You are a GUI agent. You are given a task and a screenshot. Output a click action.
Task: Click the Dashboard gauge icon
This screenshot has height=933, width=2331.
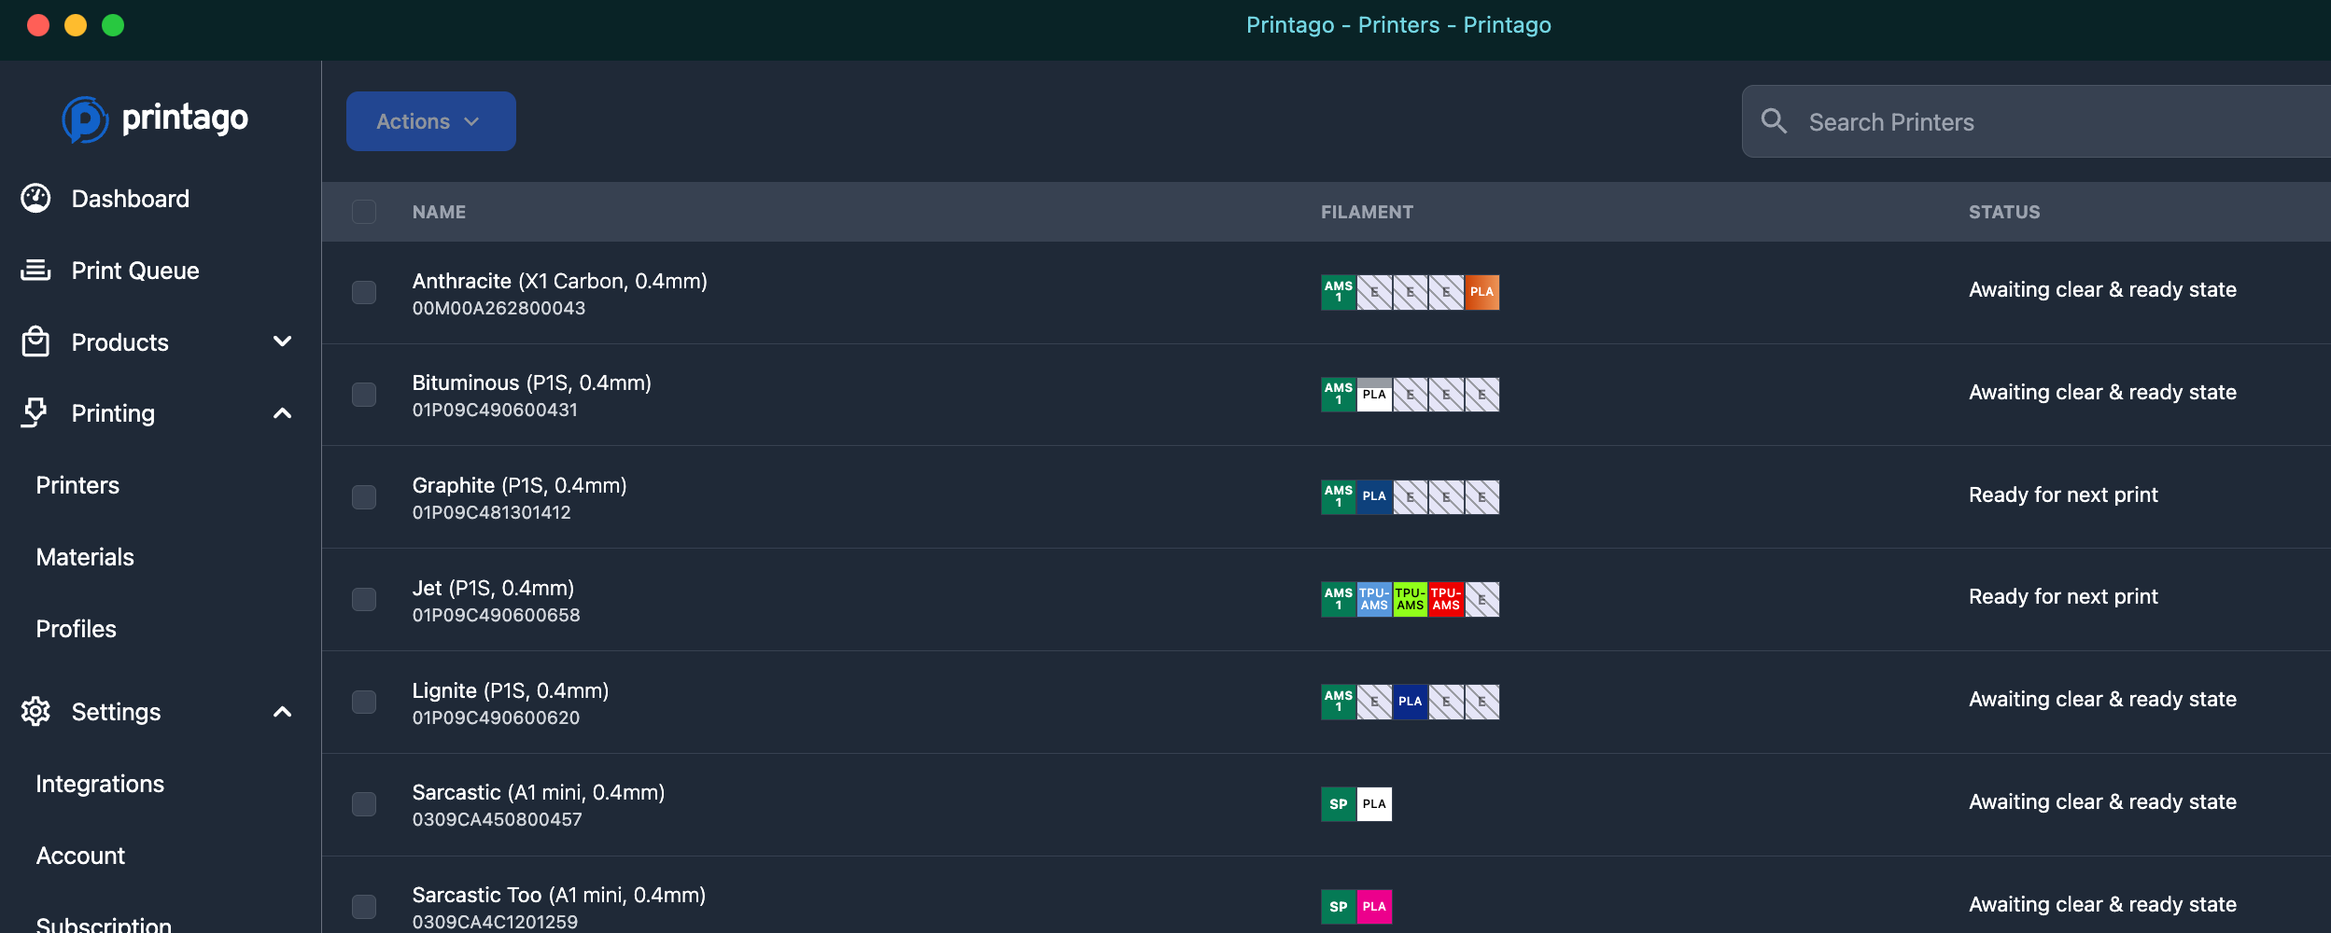(35, 199)
